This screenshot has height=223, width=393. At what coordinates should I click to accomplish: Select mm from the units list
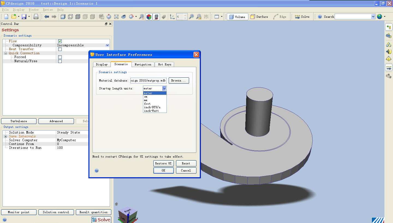[x=155, y=100]
